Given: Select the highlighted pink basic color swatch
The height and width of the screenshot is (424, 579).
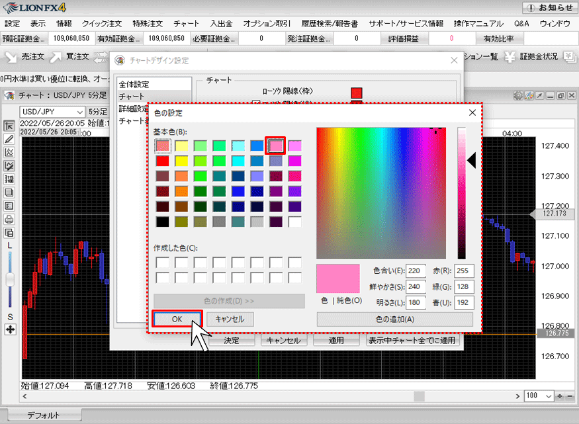Looking at the screenshot, I should coord(275,146).
